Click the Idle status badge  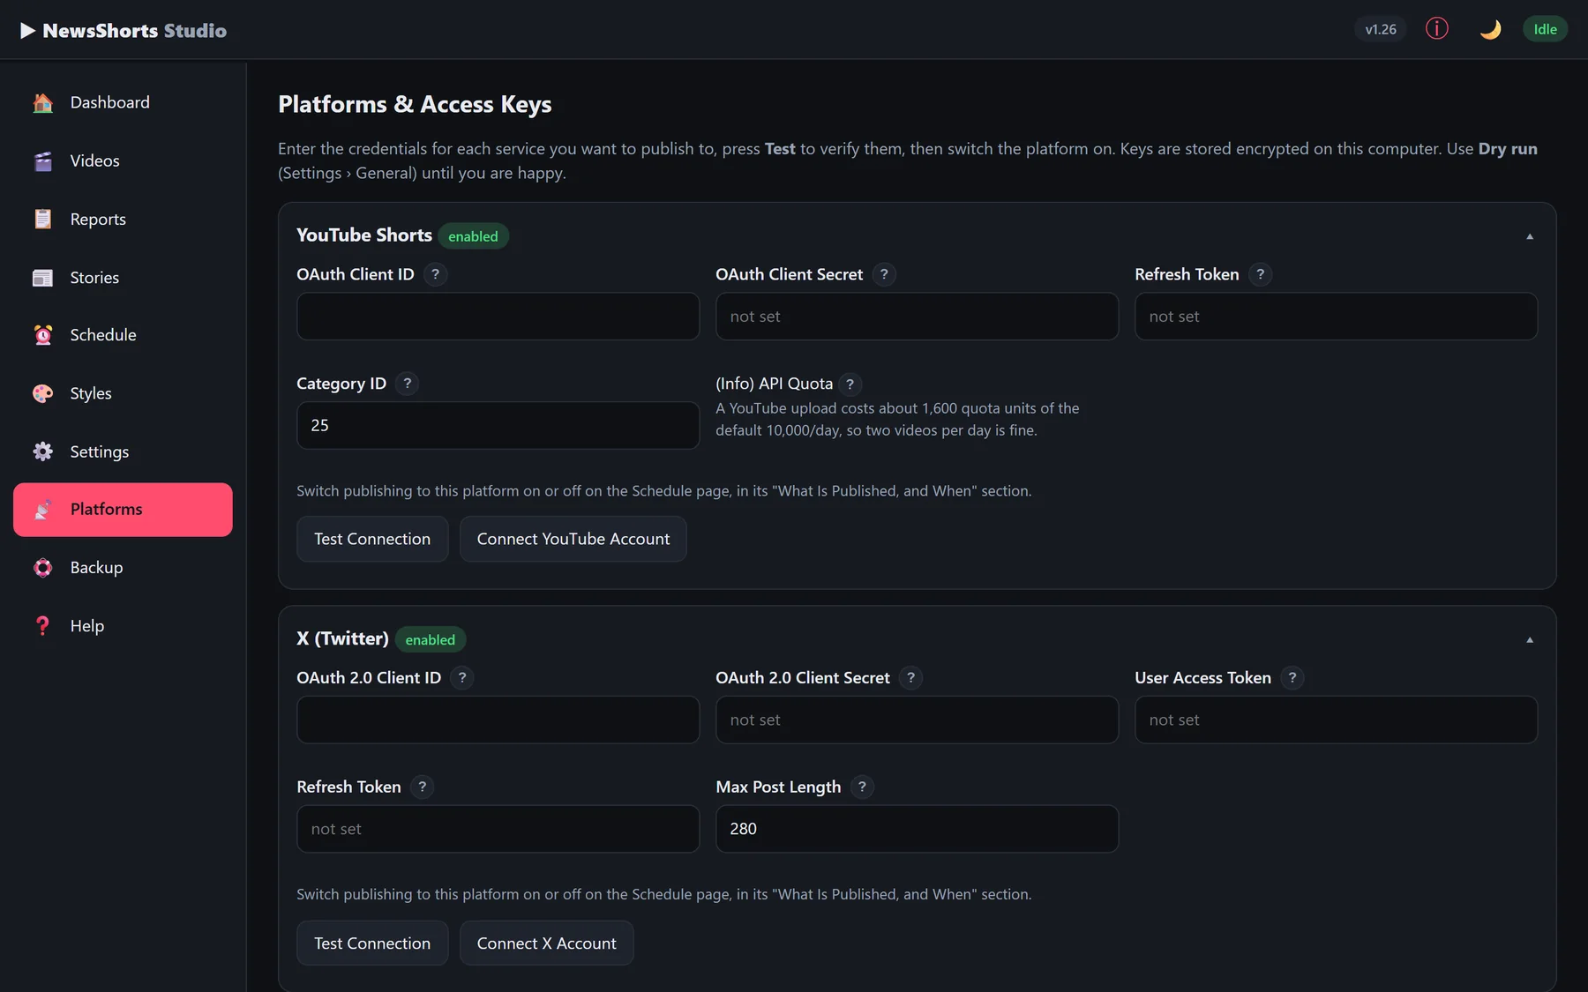coord(1545,29)
